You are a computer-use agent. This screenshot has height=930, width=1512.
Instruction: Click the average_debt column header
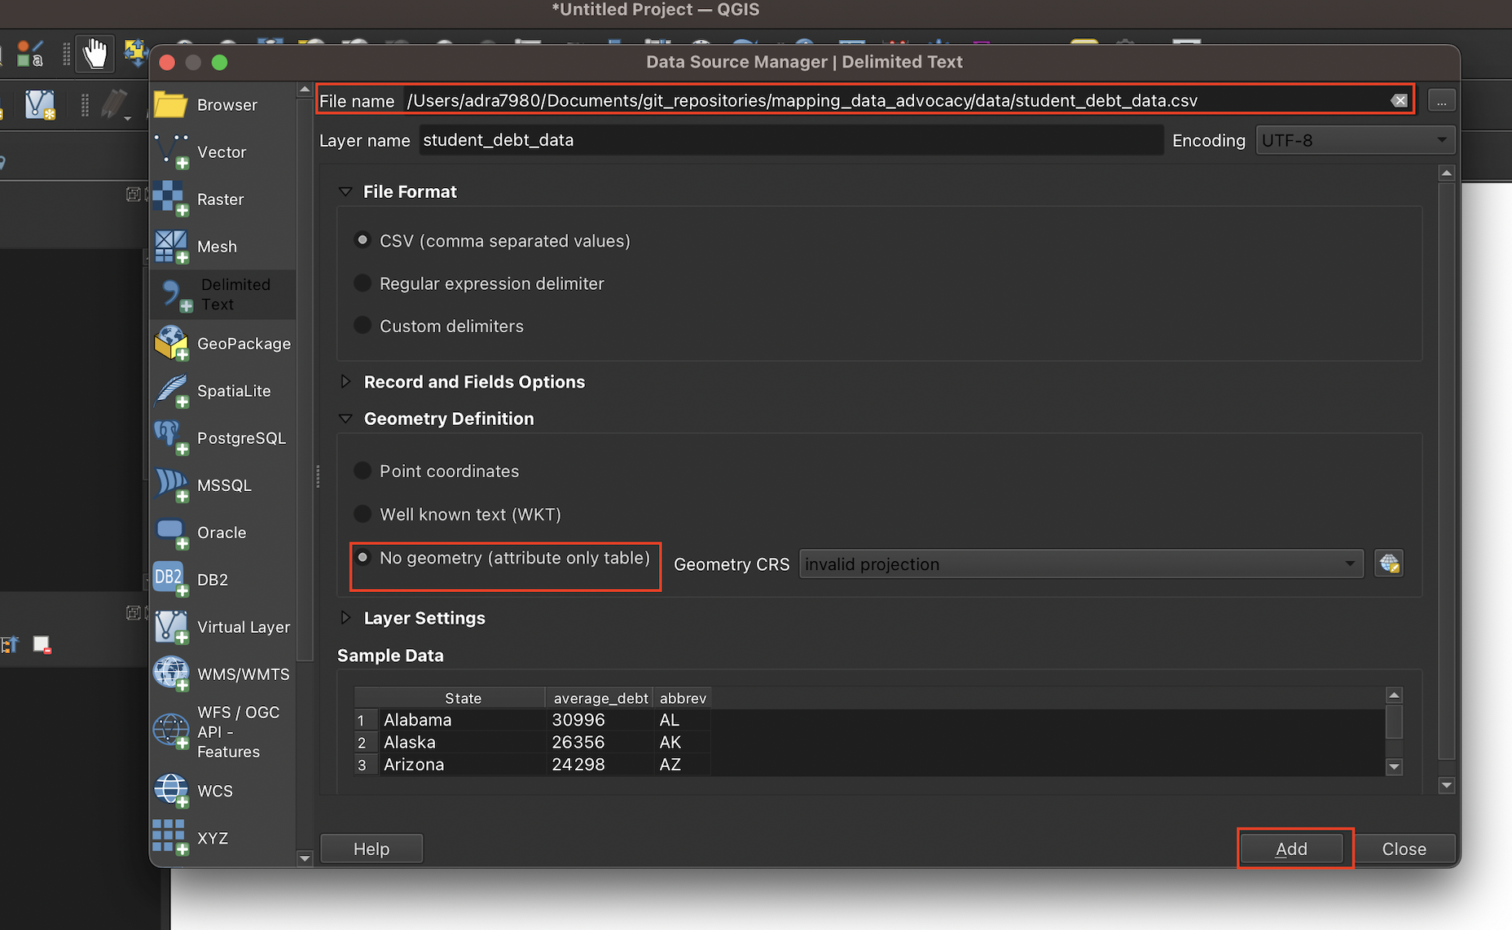pos(600,698)
